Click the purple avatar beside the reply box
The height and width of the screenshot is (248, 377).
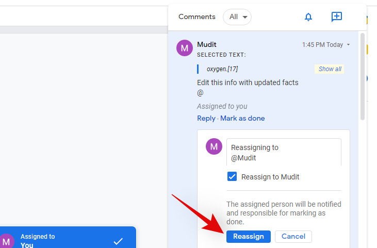tap(214, 146)
